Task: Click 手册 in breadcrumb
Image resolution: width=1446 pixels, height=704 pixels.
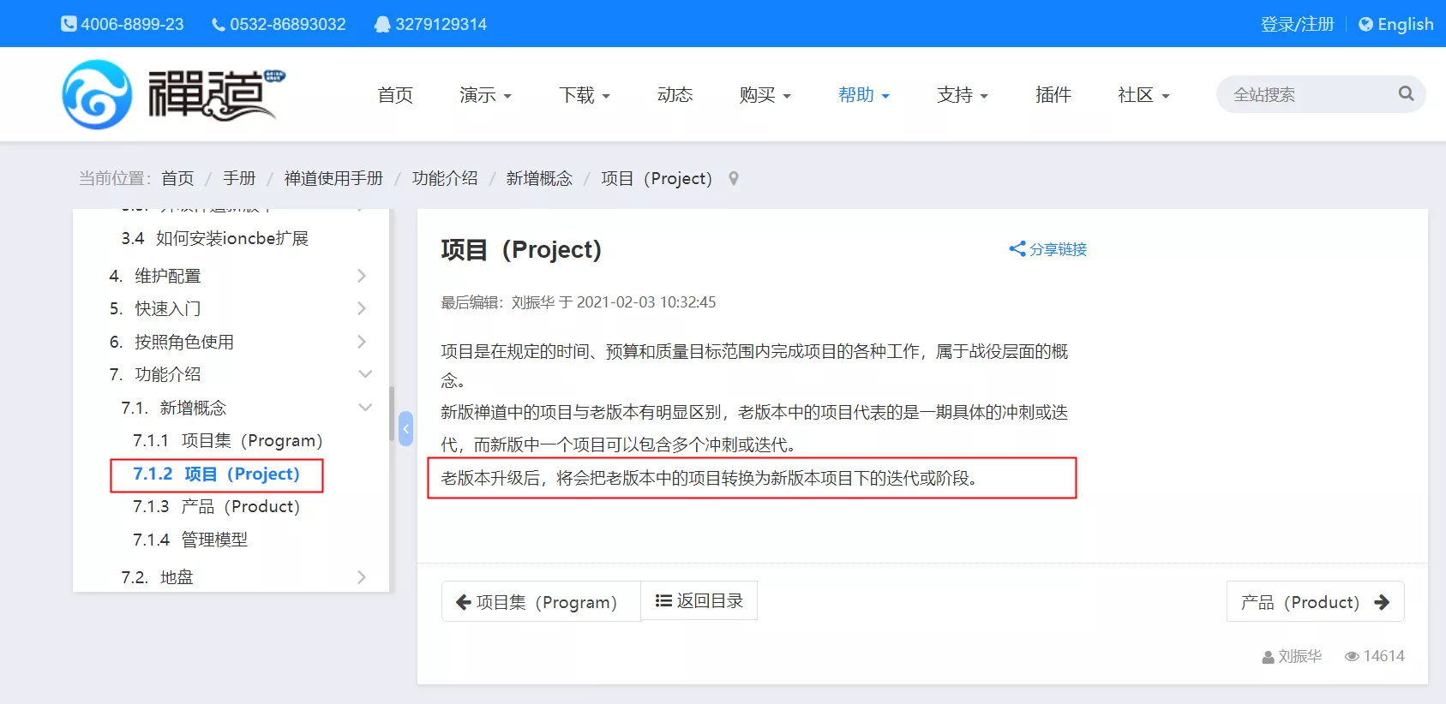Action: (239, 178)
